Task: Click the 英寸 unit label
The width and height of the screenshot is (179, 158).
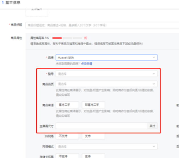Action: point(153,126)
